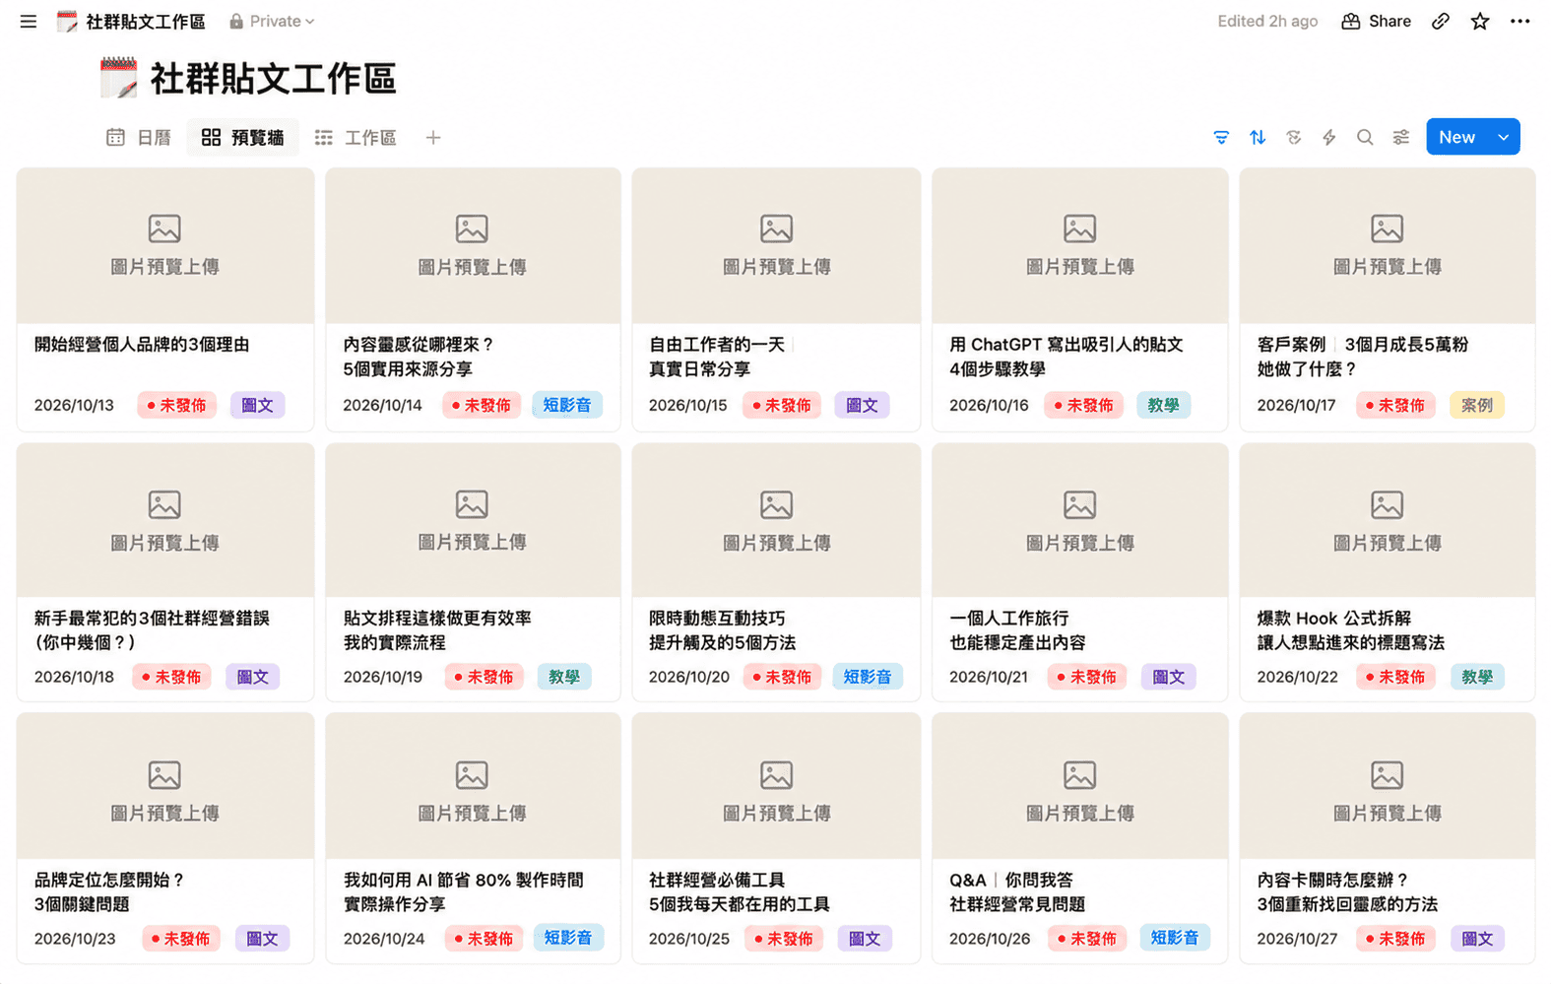Click the page title 社群貼文工作區
This screenshot has width=1551, height=984.
click(x=273, y=79)
